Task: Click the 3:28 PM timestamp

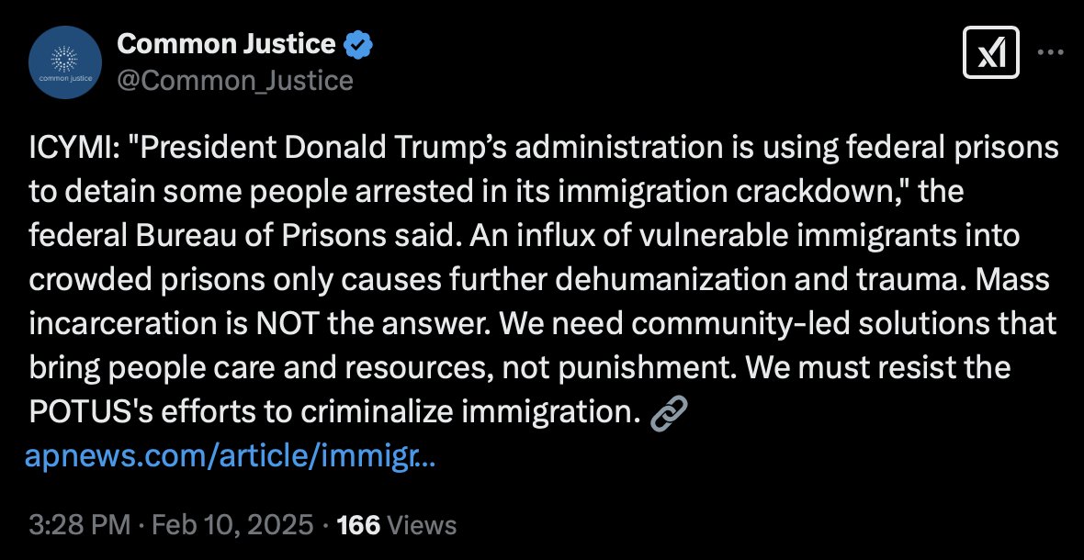Action: 78,525
